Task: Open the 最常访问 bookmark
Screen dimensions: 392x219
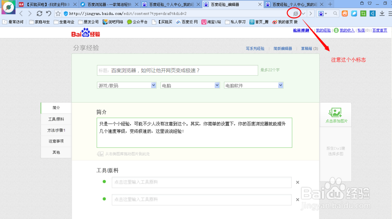Action: 13,22
